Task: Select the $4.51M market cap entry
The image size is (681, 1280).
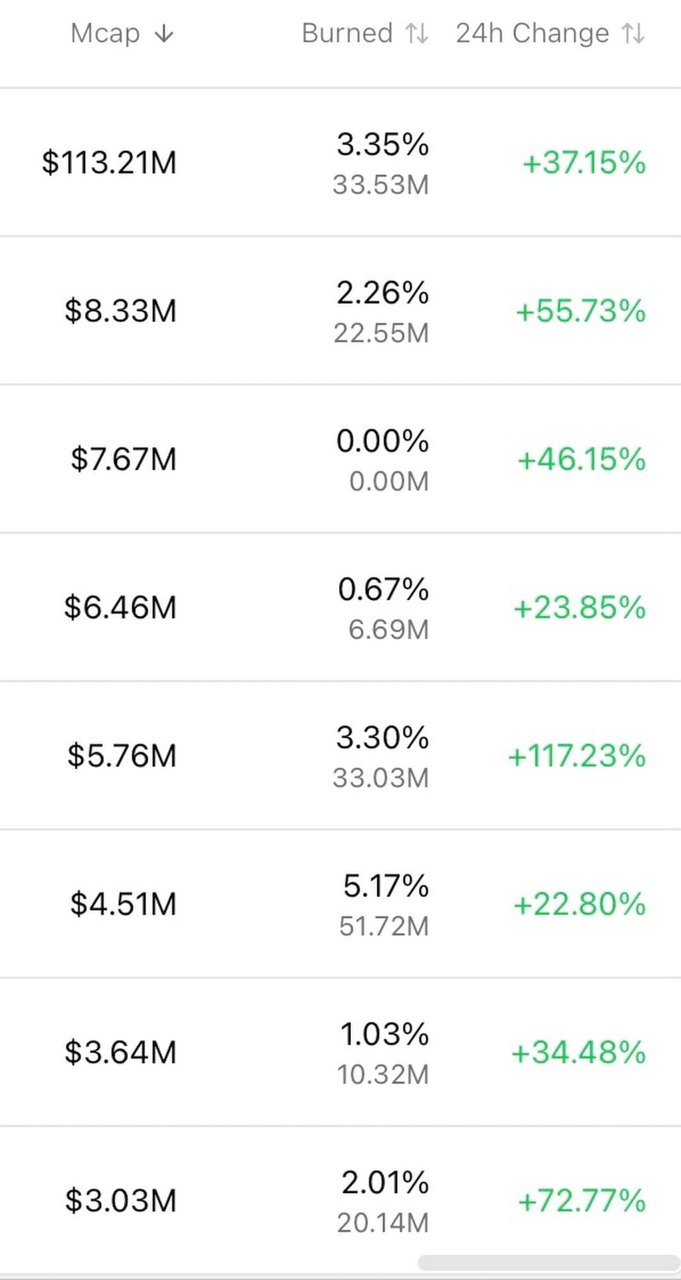Action: point(123,904)
